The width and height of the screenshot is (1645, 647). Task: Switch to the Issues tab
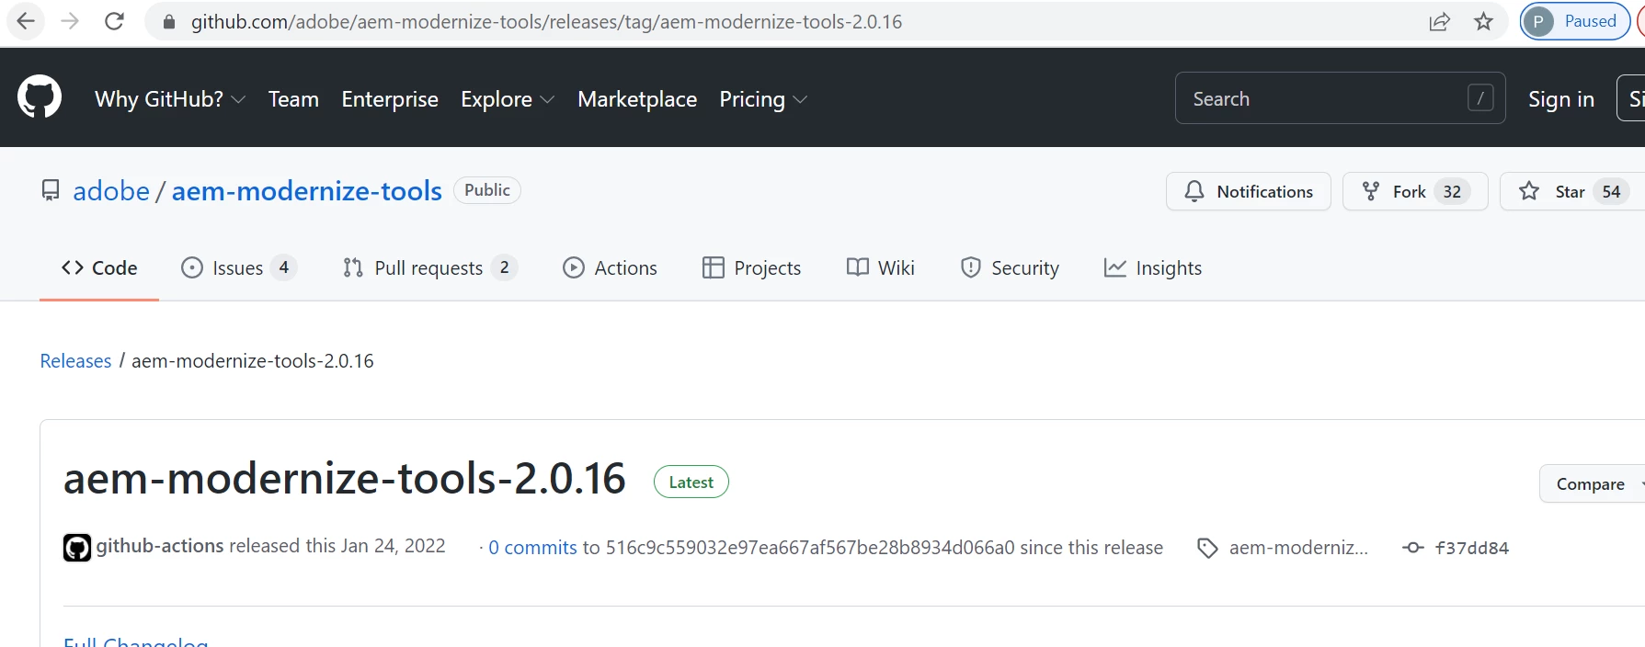(x=239, y=267)
